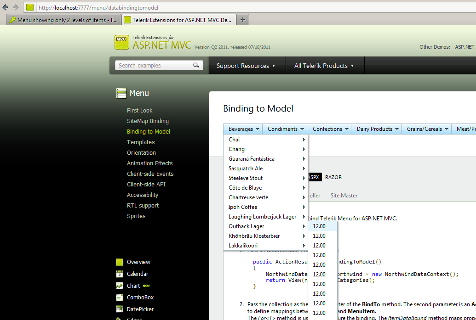This screenshot has width=476, height=320.
Task: Click the Overview icon in sidebar
Action: point(120,262)
